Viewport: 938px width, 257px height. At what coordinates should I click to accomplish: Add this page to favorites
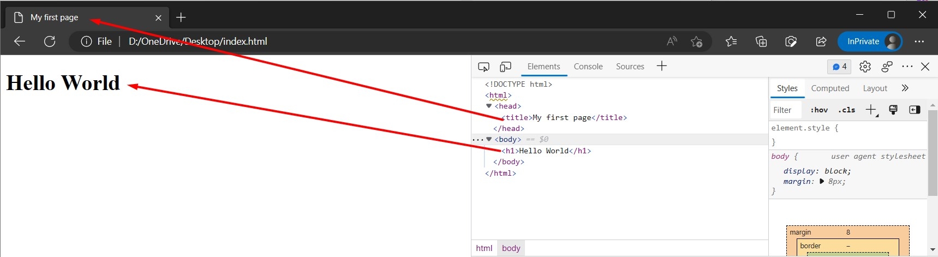point(696,41)
